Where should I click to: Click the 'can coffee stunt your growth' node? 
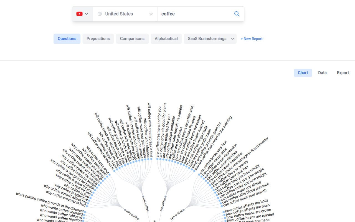tap(222, 206)
